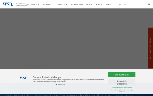Click the WSB logo in cookie banner
Viewport: 153px width, 96px height.
tap(24, 78)
